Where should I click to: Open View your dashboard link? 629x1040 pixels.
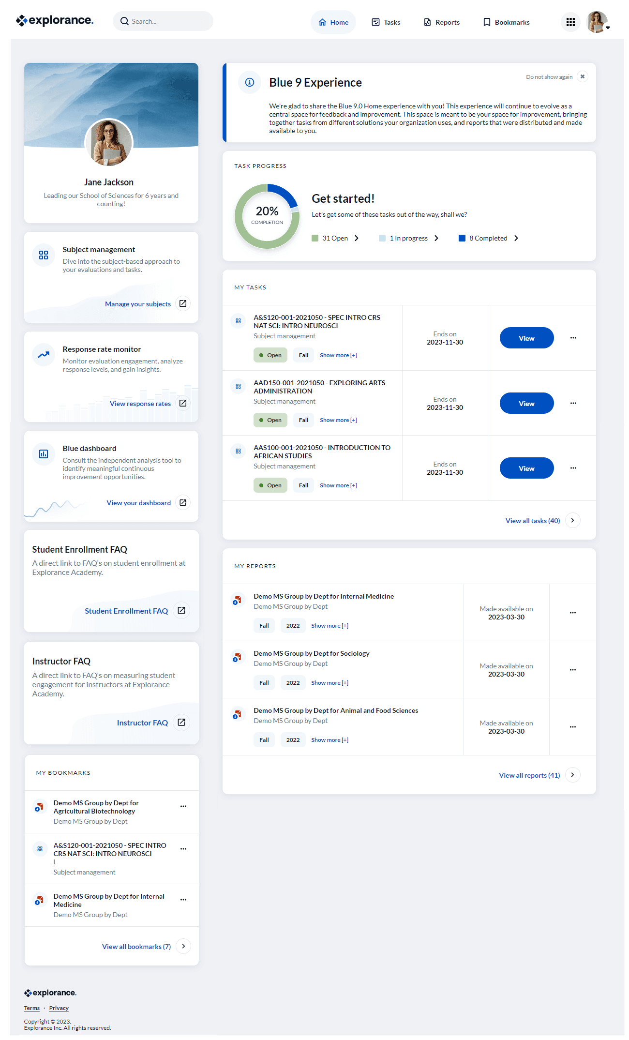[x=139, y=503]
